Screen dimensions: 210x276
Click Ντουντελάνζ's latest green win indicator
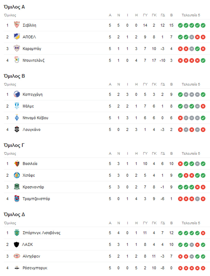[x=203, y=61]
